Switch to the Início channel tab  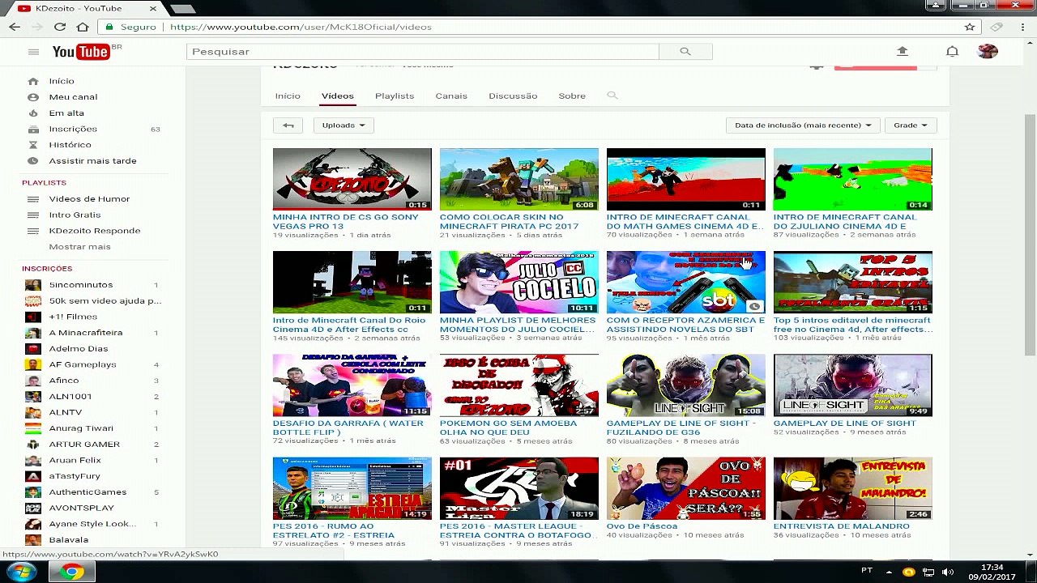pos(288,96)
